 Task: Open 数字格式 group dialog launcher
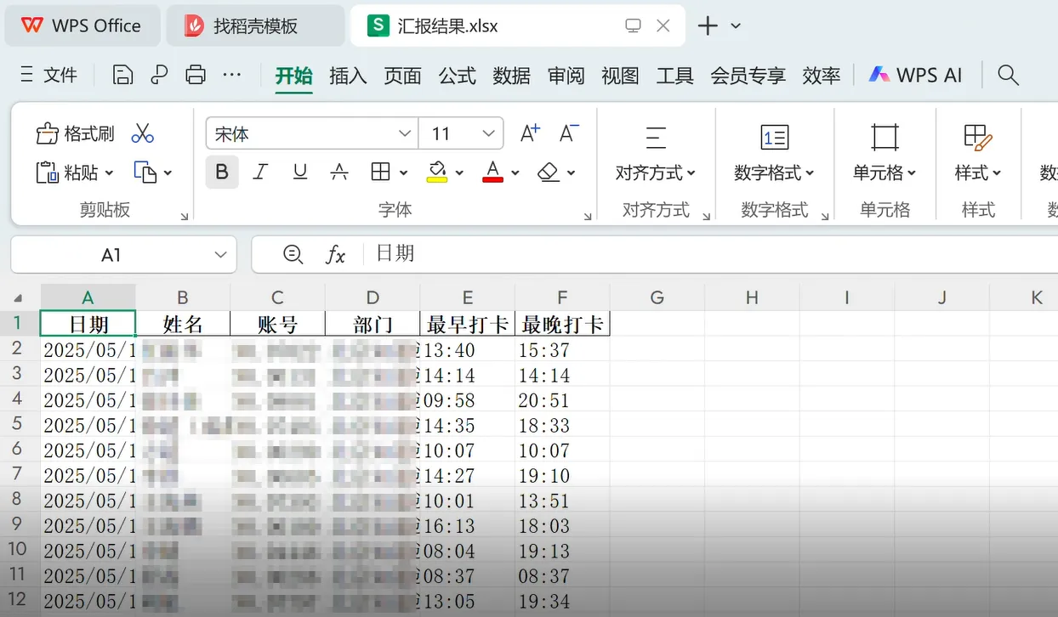click(x=824, y=218)
